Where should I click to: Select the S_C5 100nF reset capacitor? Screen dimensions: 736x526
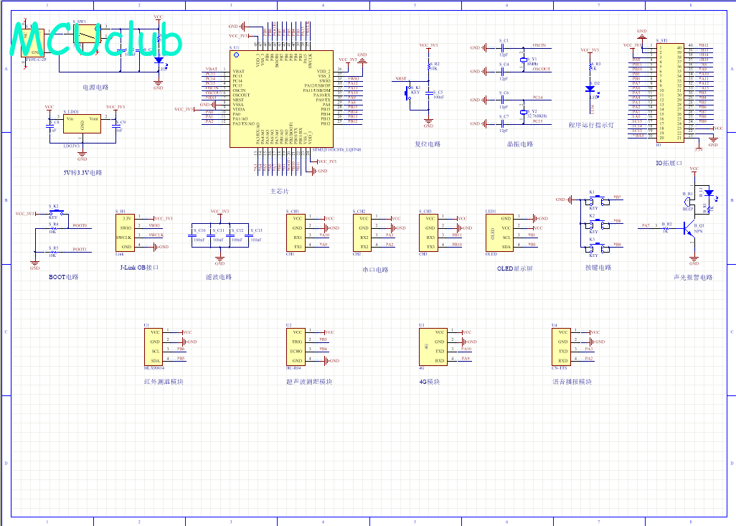pos(429,93)
